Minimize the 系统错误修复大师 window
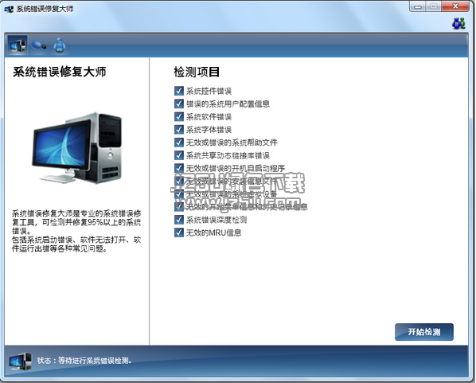This screenshot has height=383, width=476. (418, 6)
